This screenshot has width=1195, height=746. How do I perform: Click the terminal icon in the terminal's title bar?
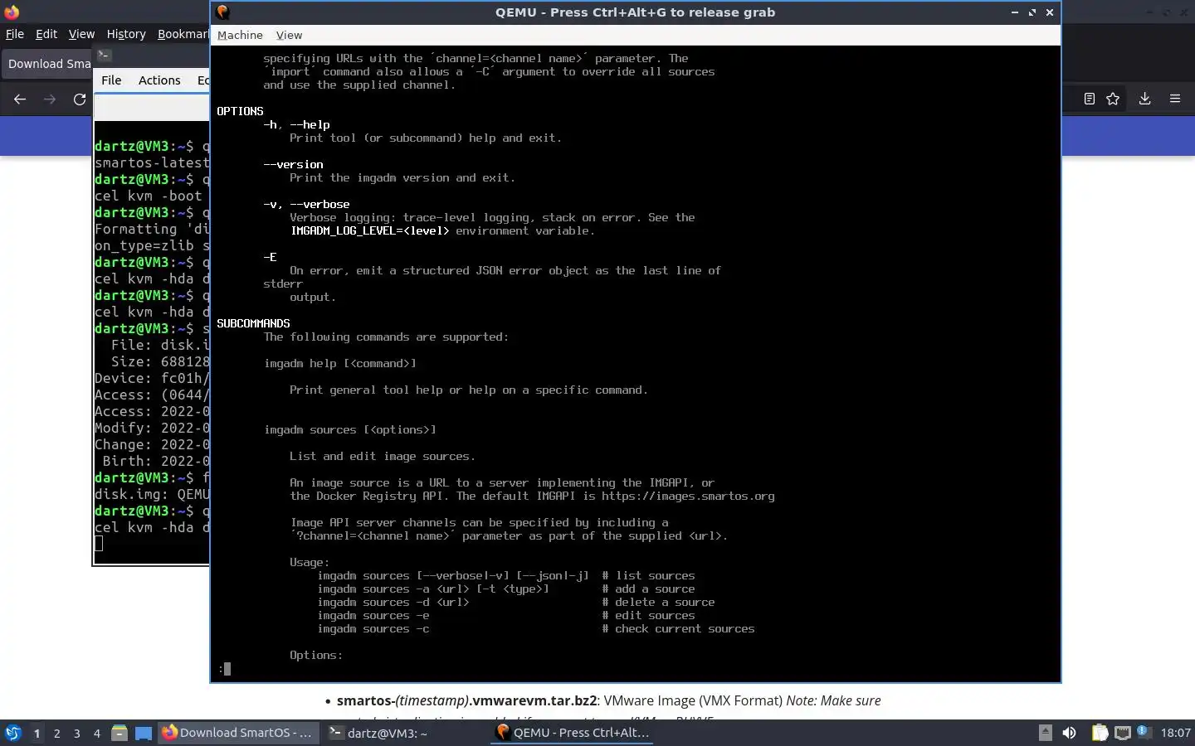tap(104, 55)
